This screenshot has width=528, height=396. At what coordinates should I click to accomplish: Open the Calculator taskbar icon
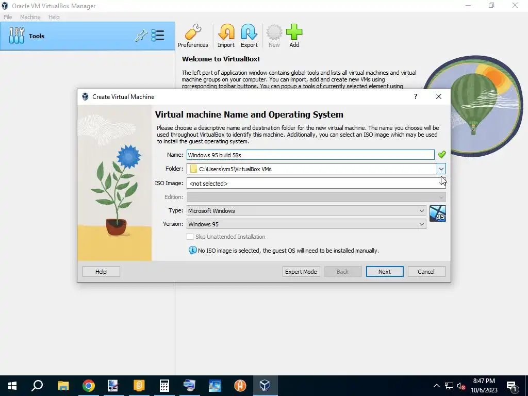pyautogui.click(x=164, y=386)
